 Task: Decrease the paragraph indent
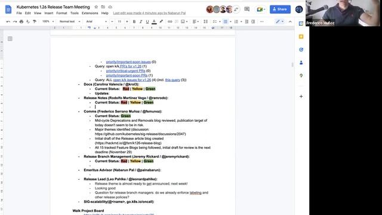coord(247,21)
